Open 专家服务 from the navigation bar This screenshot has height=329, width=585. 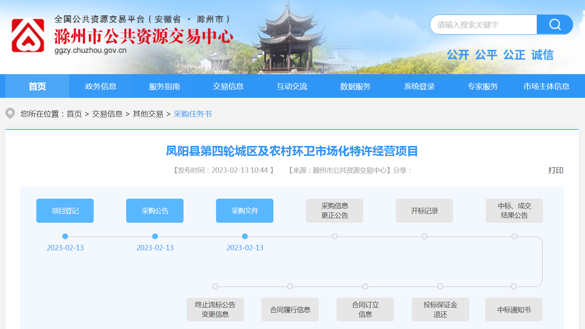click(483, 86)
